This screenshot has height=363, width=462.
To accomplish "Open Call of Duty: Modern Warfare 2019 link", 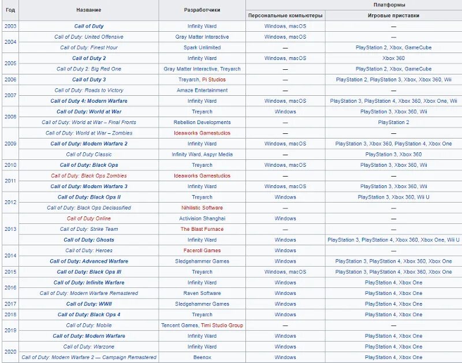I will [x=89, y=336].
